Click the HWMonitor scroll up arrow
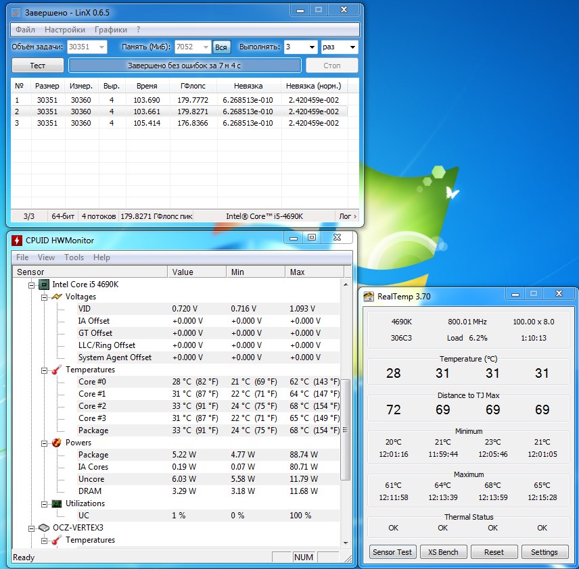Image resolution: width=579 pixels, height=569 pixels. [x=346, y=284]
